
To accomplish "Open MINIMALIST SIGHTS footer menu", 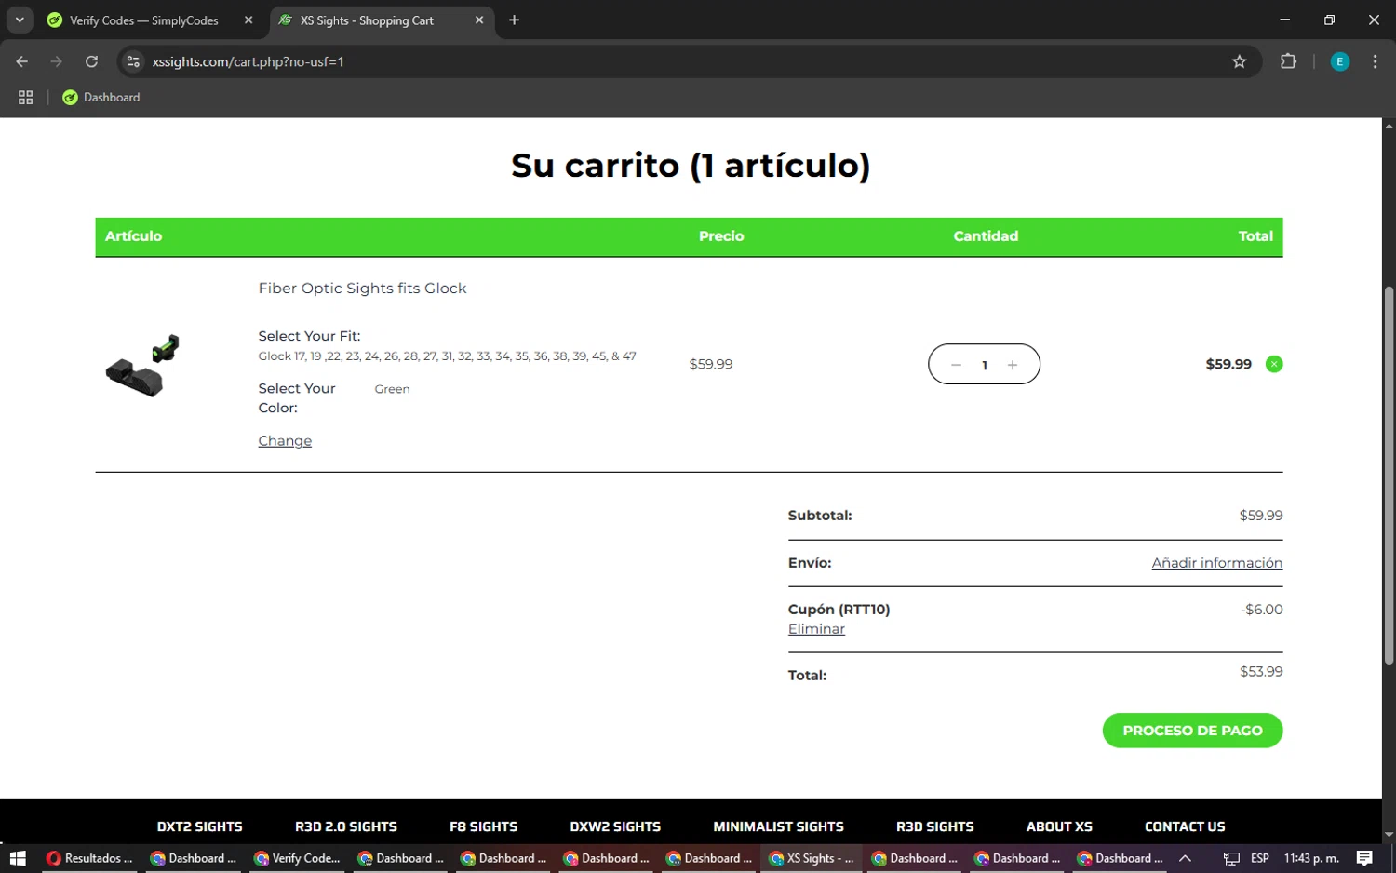I will click(x=778, y=826).
